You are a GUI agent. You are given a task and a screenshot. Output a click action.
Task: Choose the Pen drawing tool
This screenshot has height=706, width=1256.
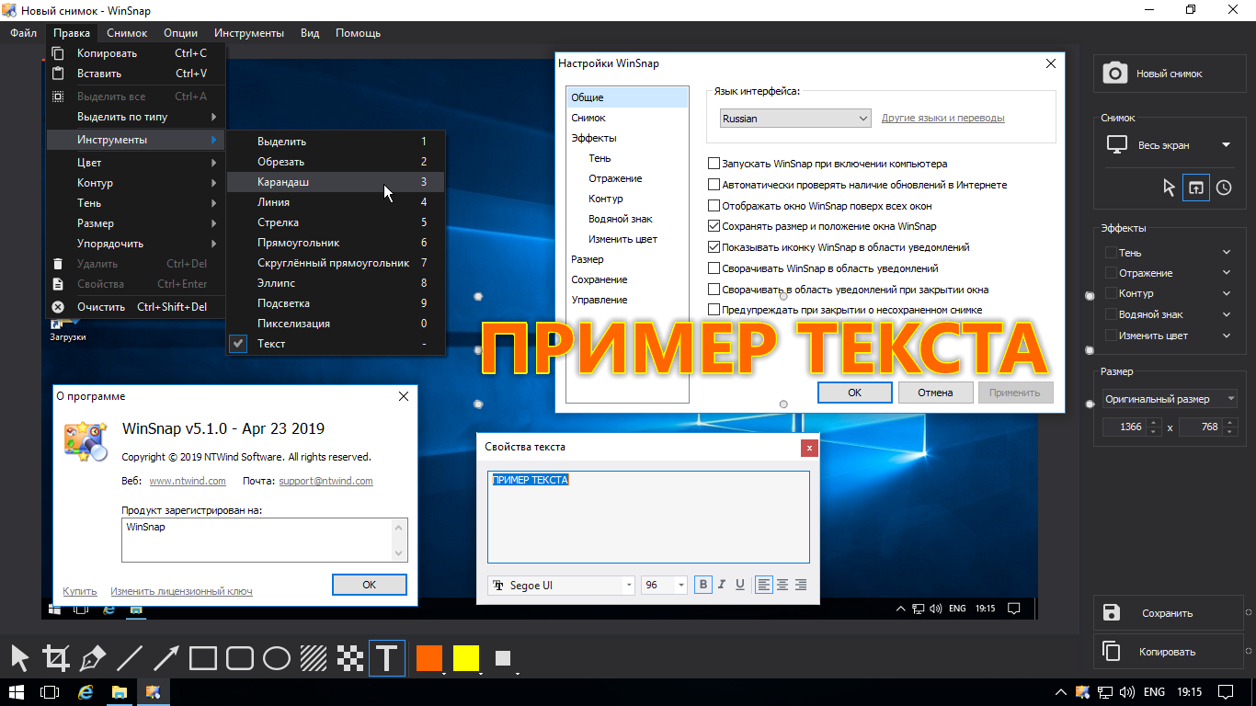pyautogui.click(x=93, y=658)
